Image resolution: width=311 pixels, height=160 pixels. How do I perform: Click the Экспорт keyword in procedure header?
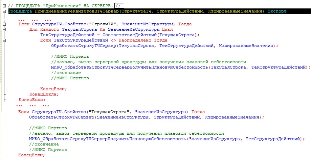[x=277, y=11]
